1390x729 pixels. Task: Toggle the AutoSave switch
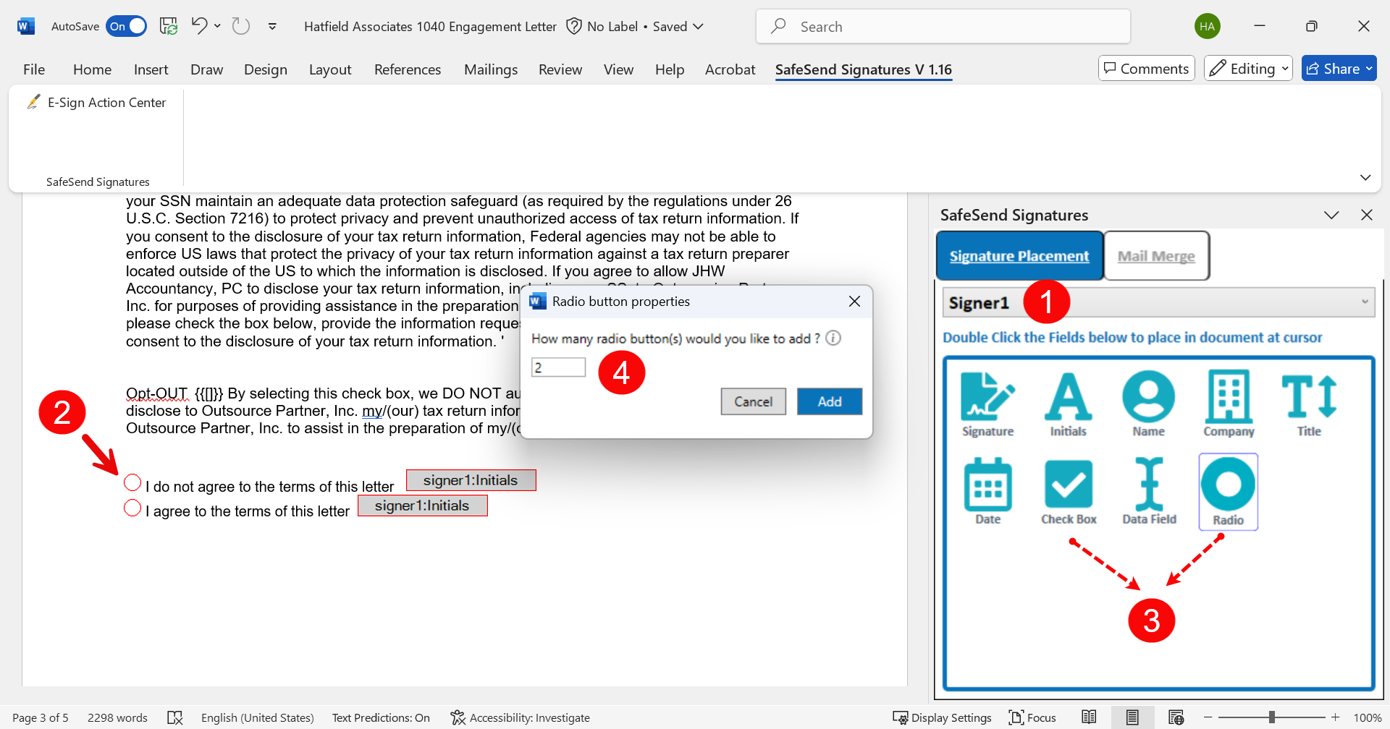126,27
